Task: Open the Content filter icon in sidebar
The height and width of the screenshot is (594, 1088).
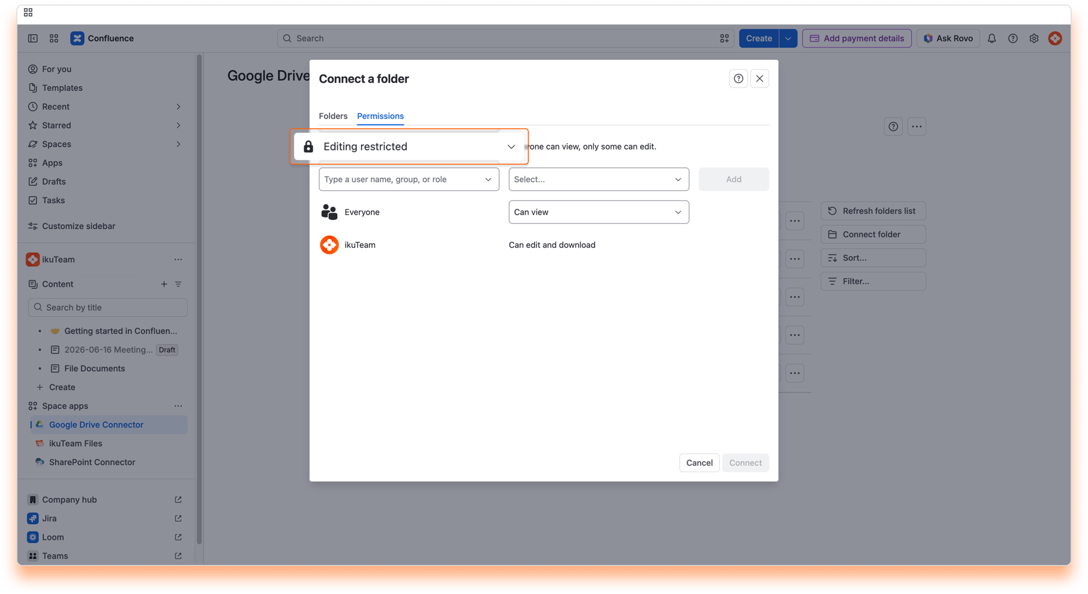Action: [178, 284]
